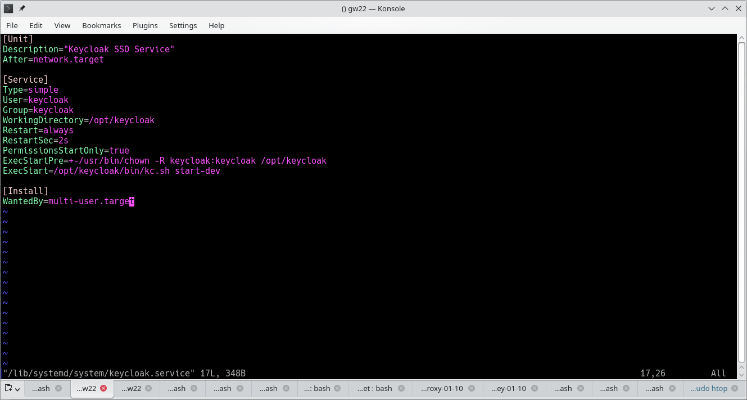Open the new-tab profile dropdown arrow
This screenshot has width=747, height=400.
17,388
